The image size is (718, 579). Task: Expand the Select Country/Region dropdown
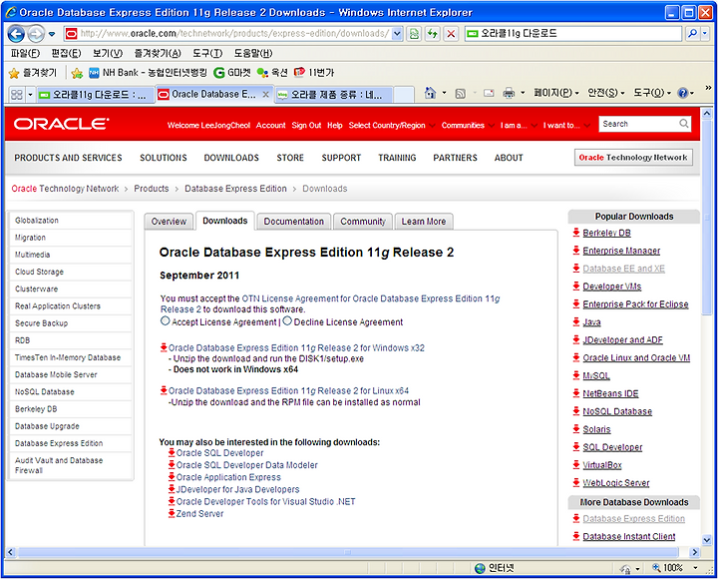391,125
